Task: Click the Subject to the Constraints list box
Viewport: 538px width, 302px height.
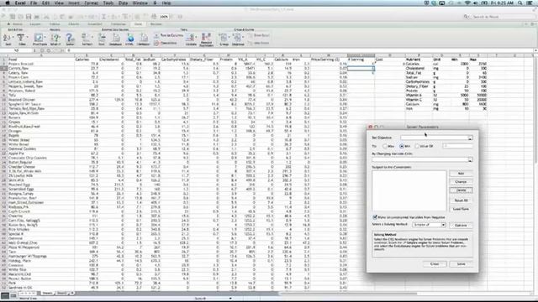Action: [x=409, y=190]
